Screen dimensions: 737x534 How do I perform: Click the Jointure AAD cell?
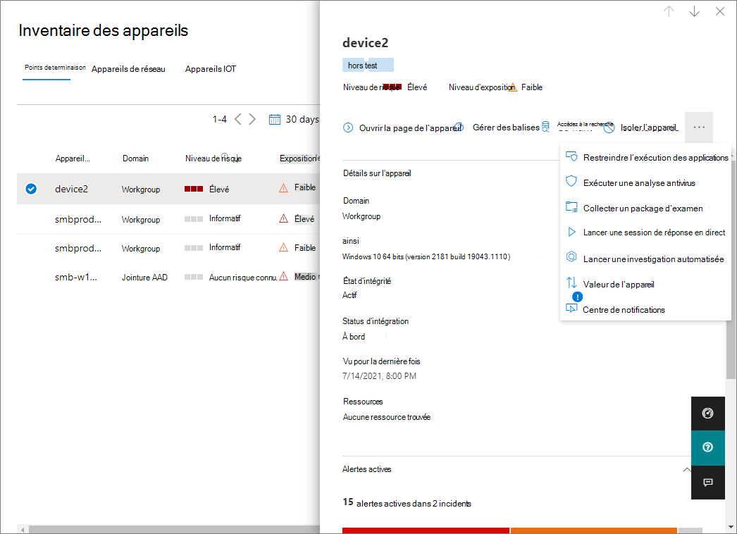point(144,278)
